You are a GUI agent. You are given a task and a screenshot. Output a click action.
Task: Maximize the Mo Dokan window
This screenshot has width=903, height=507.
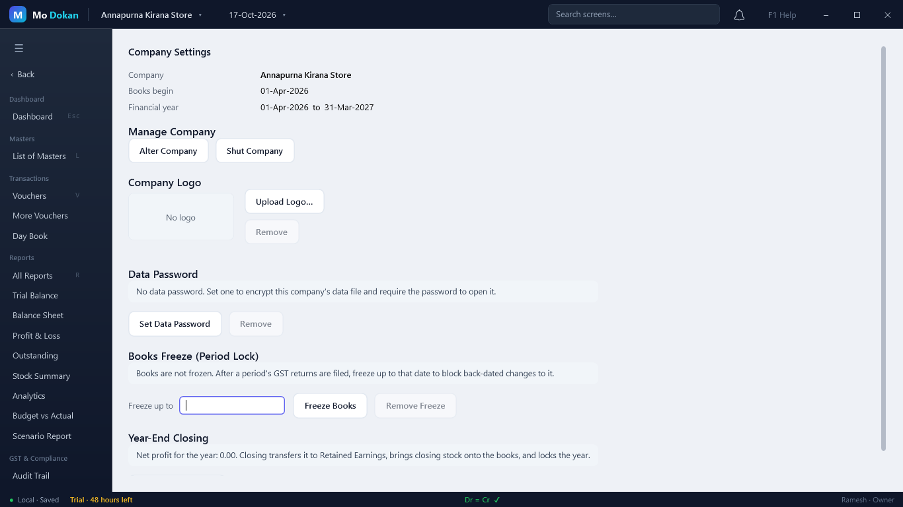[x=857, y=15]
